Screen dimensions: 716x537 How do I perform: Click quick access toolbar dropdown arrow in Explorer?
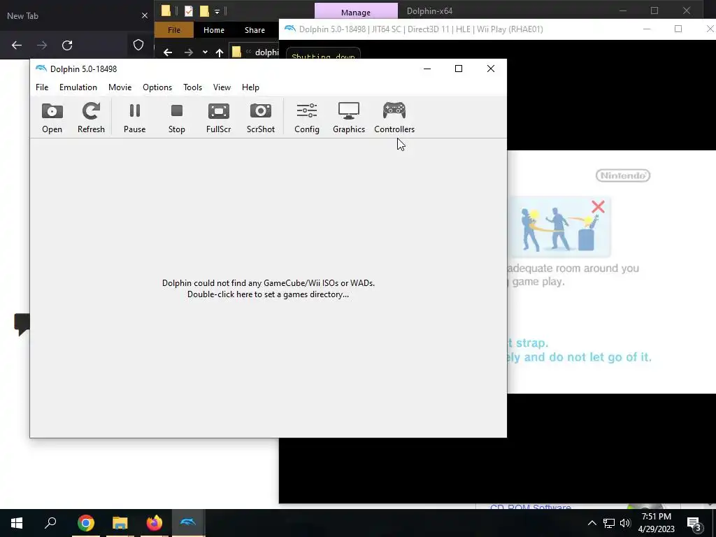click(217, 11)
